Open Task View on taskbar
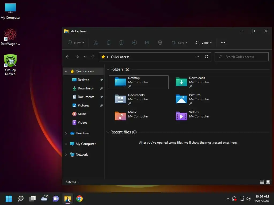The height and width of the screenshot is (205, 274). click(32, 199)
